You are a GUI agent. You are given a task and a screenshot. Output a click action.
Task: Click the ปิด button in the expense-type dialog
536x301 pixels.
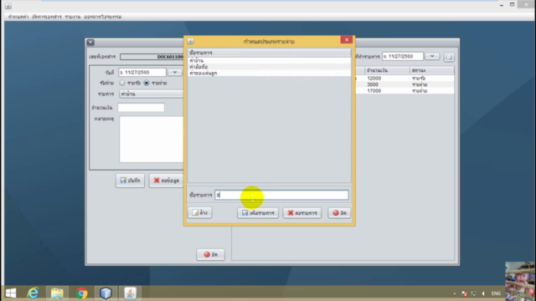339,212
